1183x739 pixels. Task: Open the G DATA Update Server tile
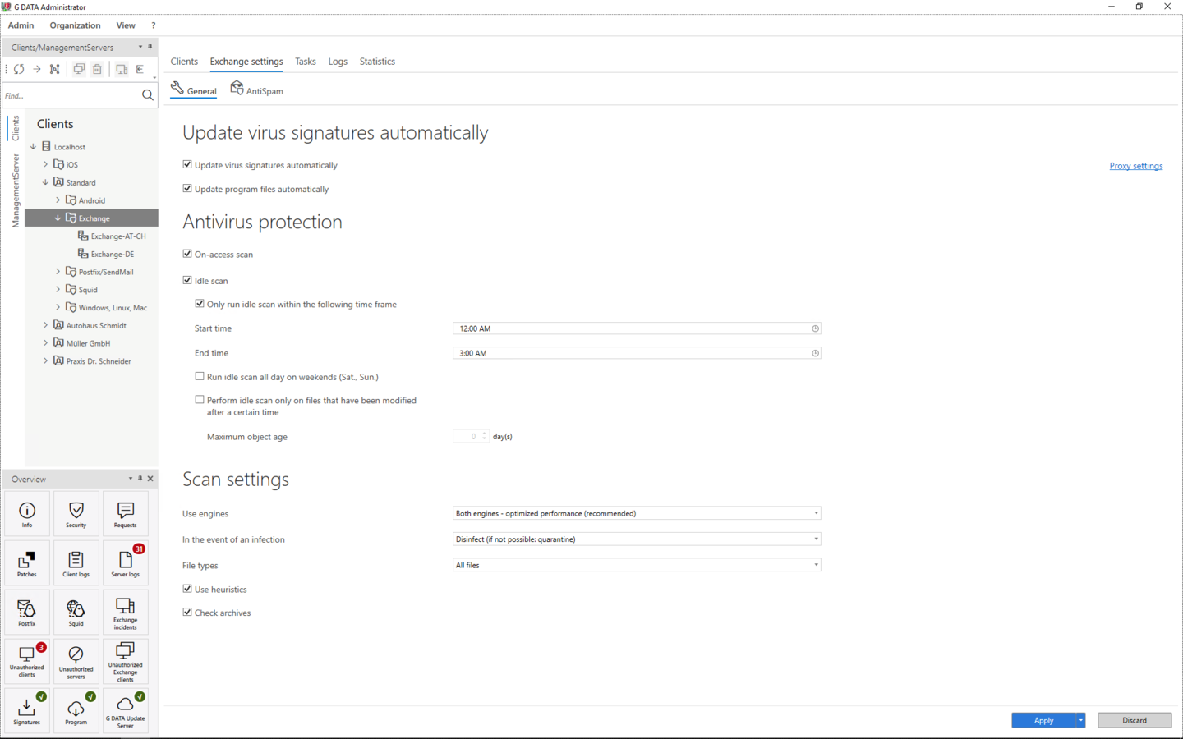coord(125,711)
